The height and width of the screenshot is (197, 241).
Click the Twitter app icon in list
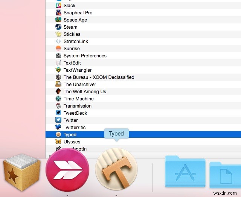click(x=58, y=120)
